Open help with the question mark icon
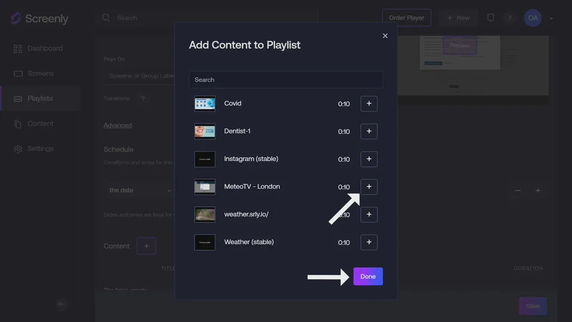Viewport: 572px width, 322px height. click(x=509, y=17)
